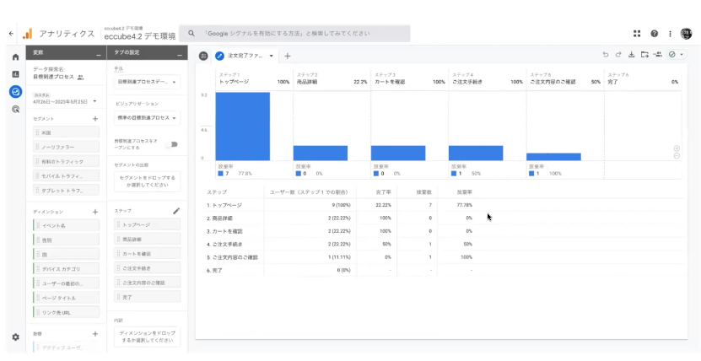Add a new dimension with plus icon
The width and height of the screenshot is (701, 361).
(x=95, y=212)
